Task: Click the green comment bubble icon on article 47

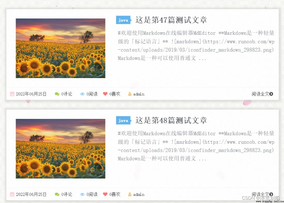Action: (x=57, y=94)
